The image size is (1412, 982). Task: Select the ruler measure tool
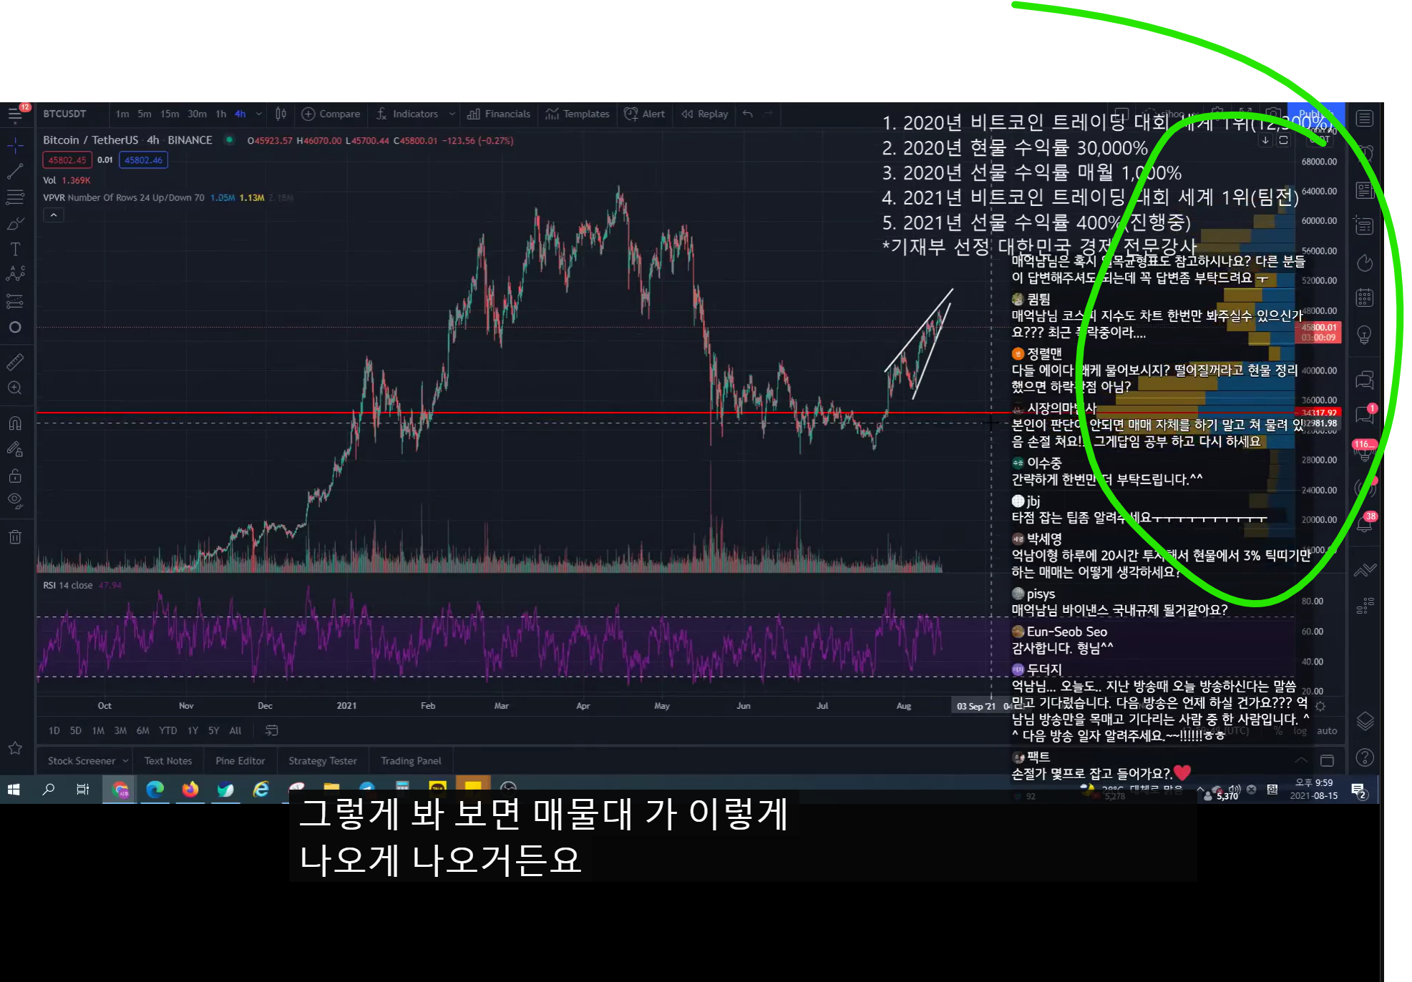tap(15, 362)
